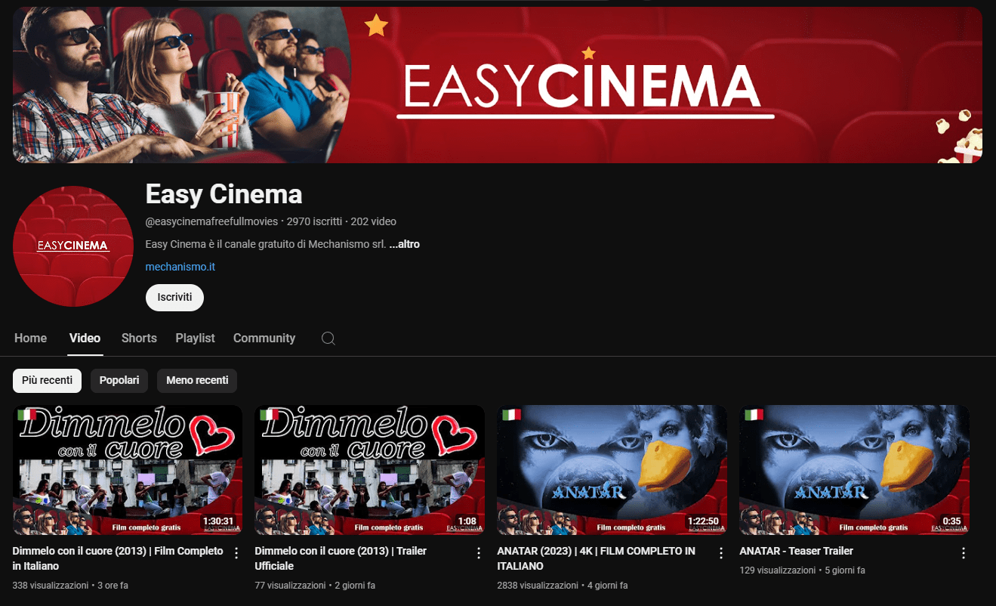Viewport: 996px width, 606px height.
Task: Open title Dimmelo con il cuore (2013) Trailer Ufficiale
Action: click(341, 558)
